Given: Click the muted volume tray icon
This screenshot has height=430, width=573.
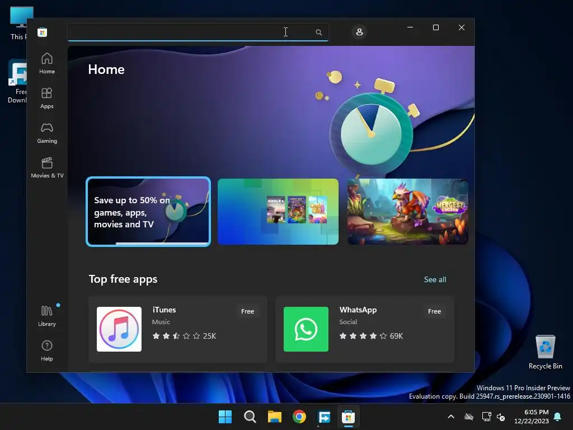Looking at the screenshot, I should (x=501, y=417).
